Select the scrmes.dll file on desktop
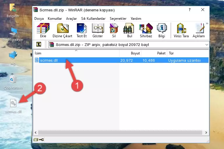This screenshot has height=149, width=224. [x=13, y=106]
